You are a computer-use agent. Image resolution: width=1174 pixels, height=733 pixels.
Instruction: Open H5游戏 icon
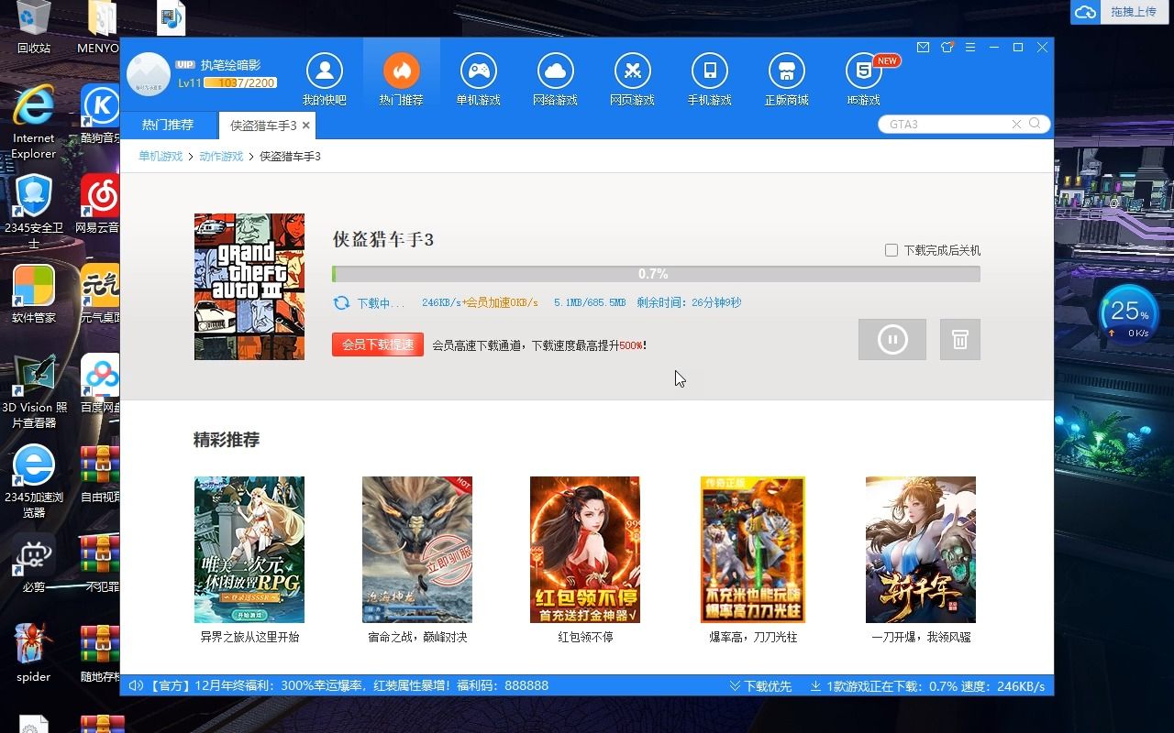(864, 71)
